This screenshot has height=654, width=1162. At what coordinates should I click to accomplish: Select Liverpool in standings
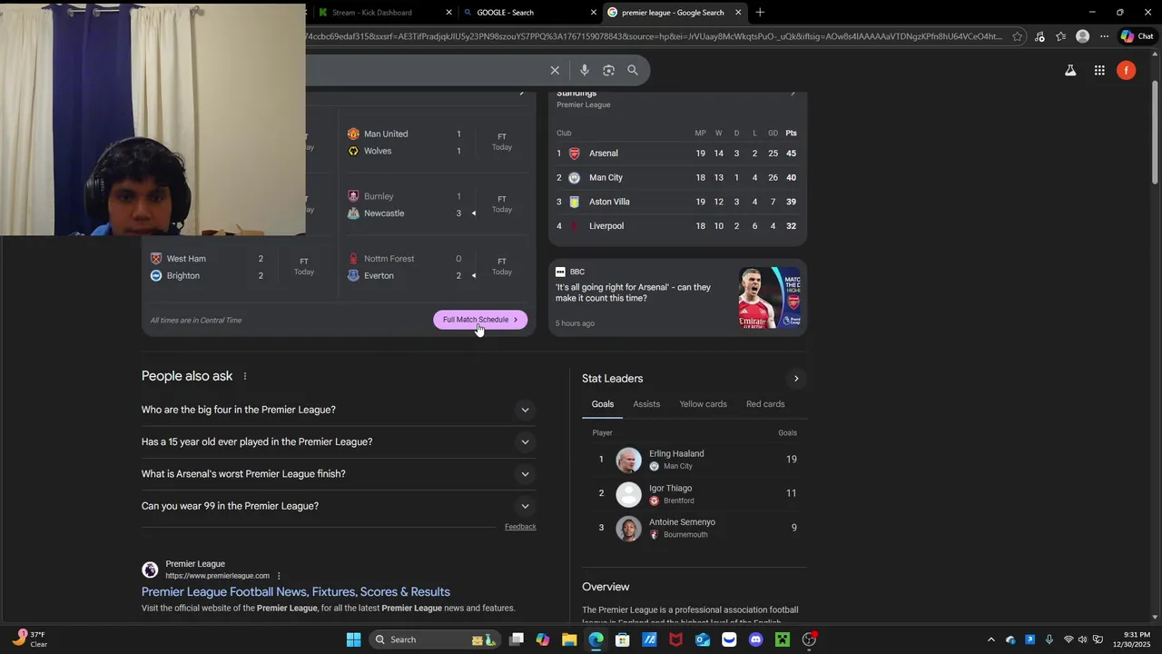click(677, 226)
